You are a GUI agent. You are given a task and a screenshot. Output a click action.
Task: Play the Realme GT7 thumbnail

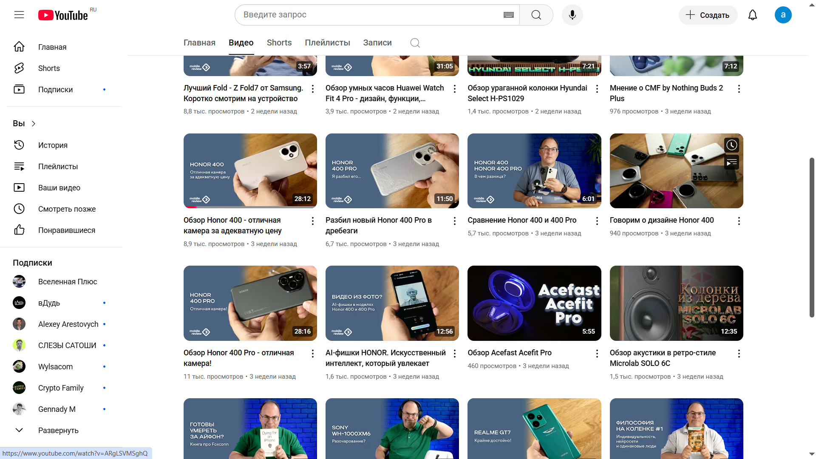534,428
